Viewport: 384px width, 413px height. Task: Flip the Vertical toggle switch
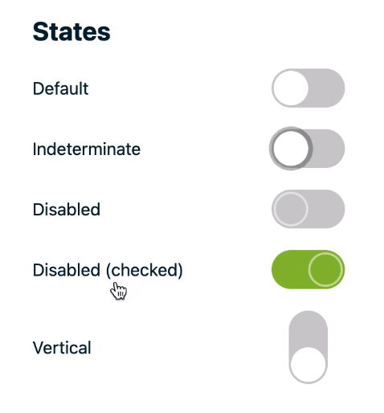[x=308, y=347]
